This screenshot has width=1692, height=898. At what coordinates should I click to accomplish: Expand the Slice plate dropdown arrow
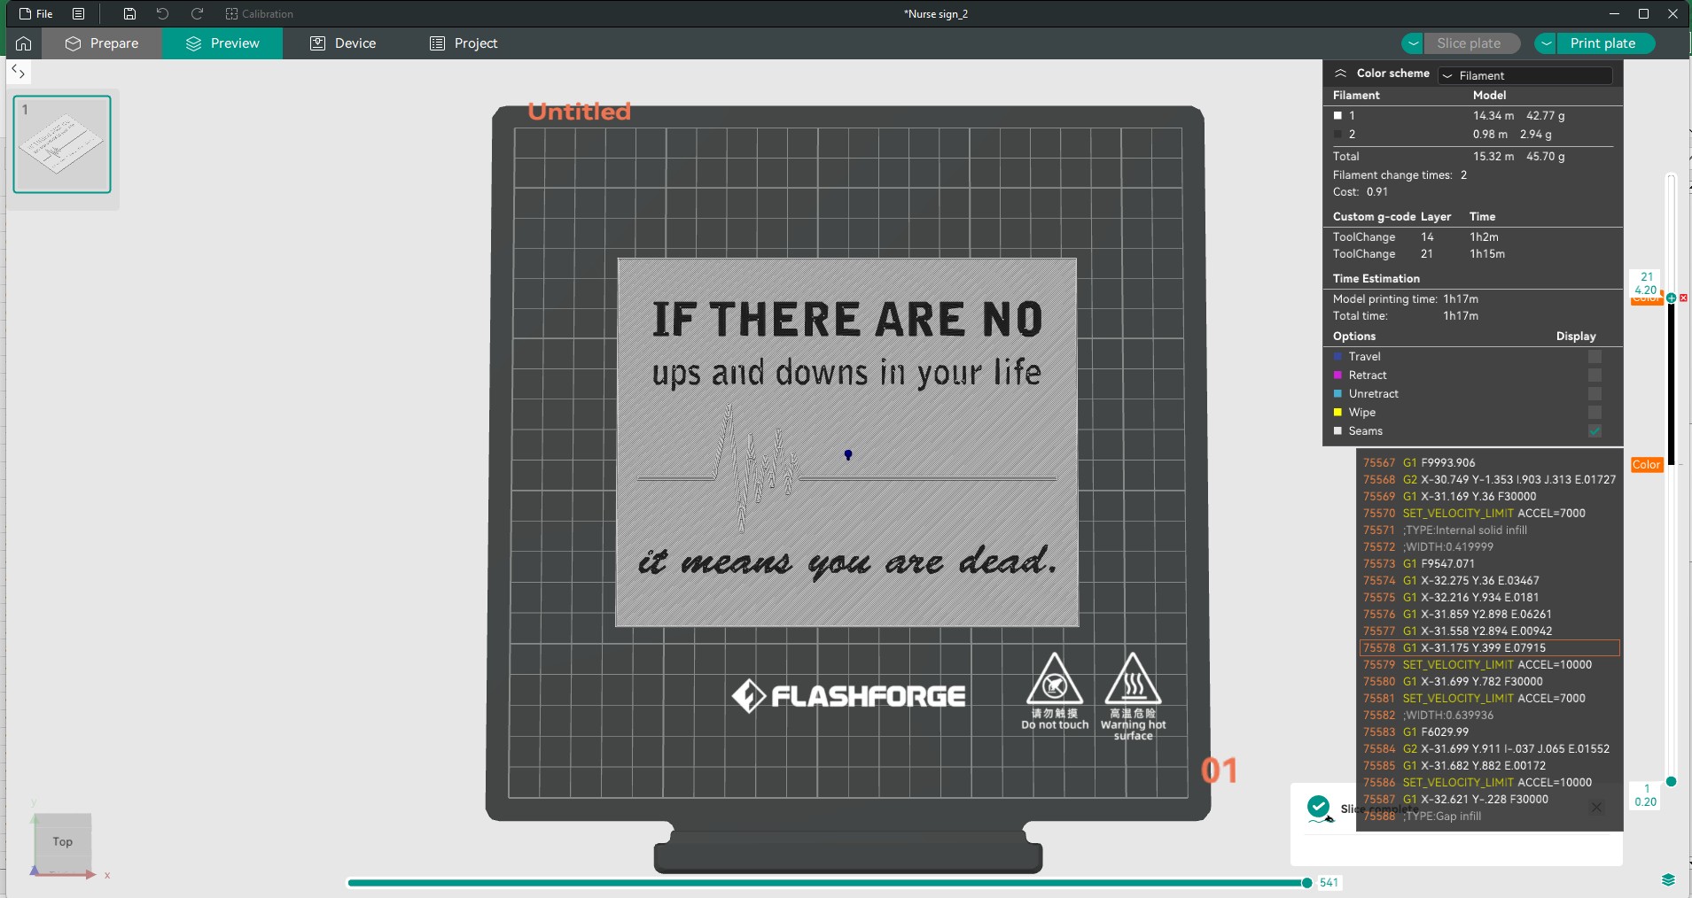tap(1413, 43)
